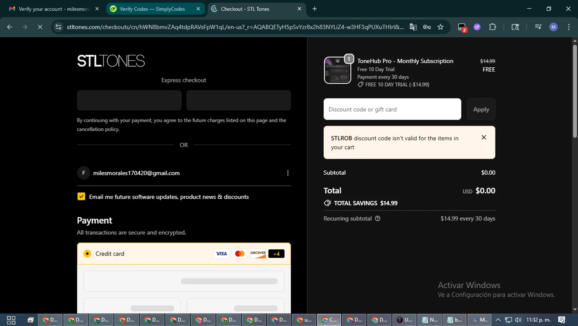
Task: Apply the discount code
Action: (x=481, y=109)
